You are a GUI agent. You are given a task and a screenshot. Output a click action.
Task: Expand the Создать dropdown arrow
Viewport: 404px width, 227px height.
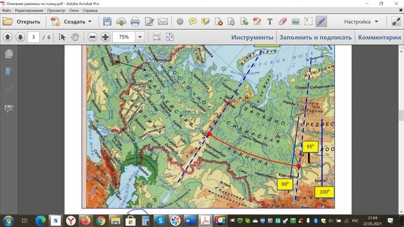coord(90,21)
